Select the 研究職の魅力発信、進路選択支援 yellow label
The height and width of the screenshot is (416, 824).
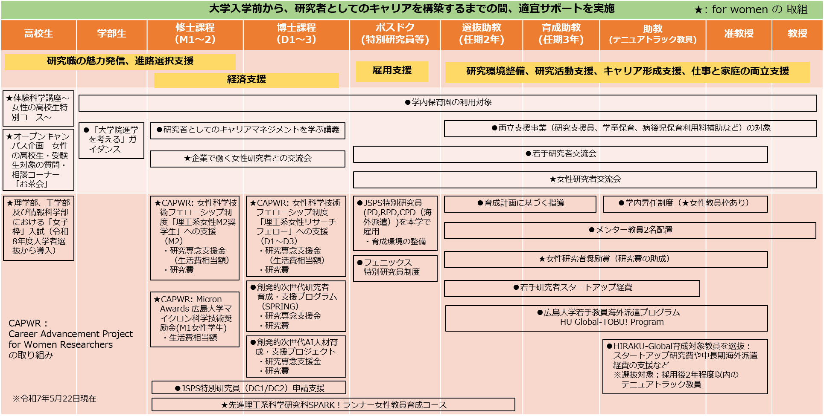[x=120, y=61]
